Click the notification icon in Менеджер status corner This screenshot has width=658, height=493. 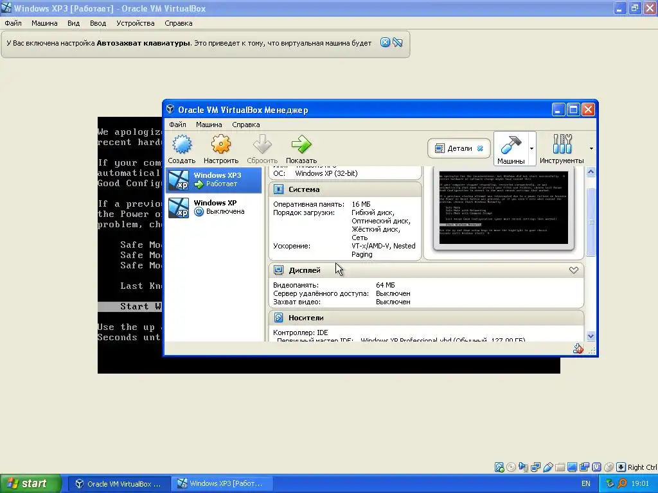click(578, 349)
